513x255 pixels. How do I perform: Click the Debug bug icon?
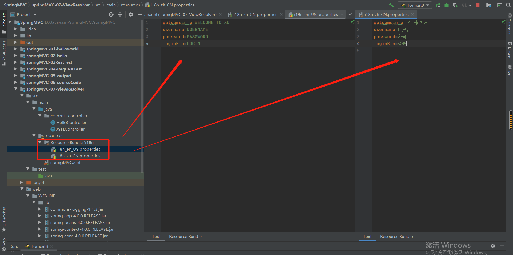[446, 5]
